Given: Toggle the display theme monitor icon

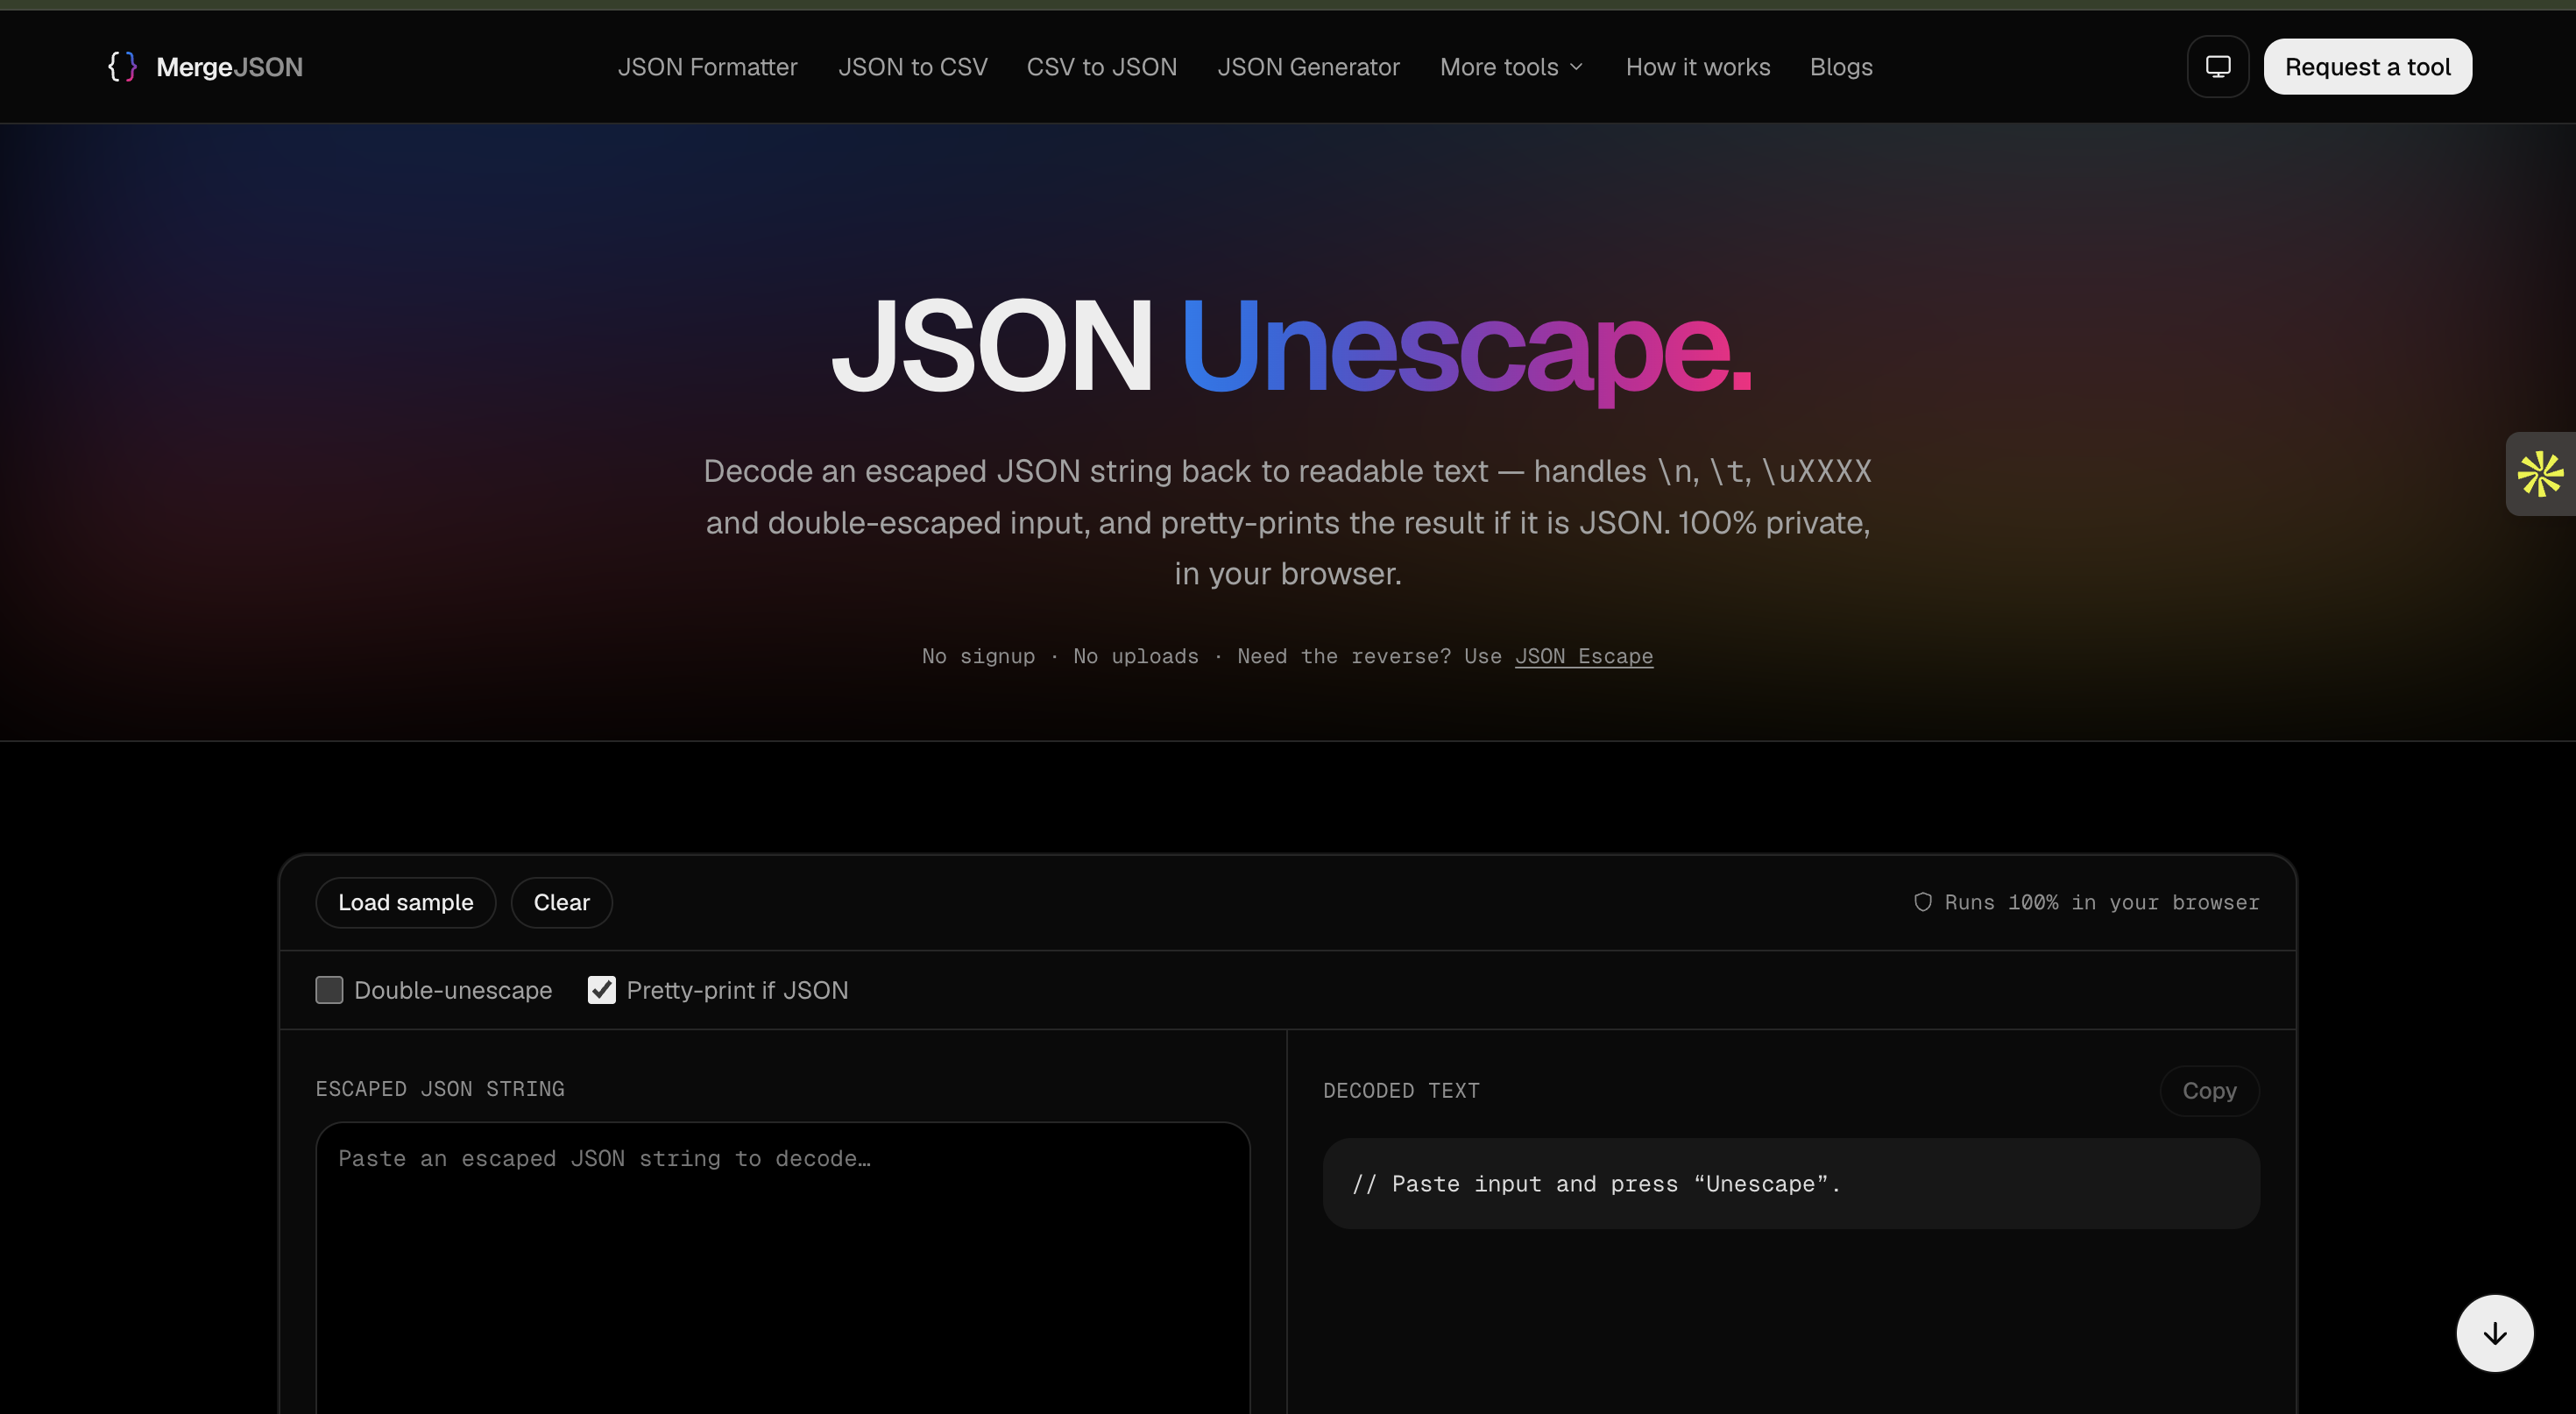Looking at the screenshot, I should pyautogui.click(x=2218, y=67).
